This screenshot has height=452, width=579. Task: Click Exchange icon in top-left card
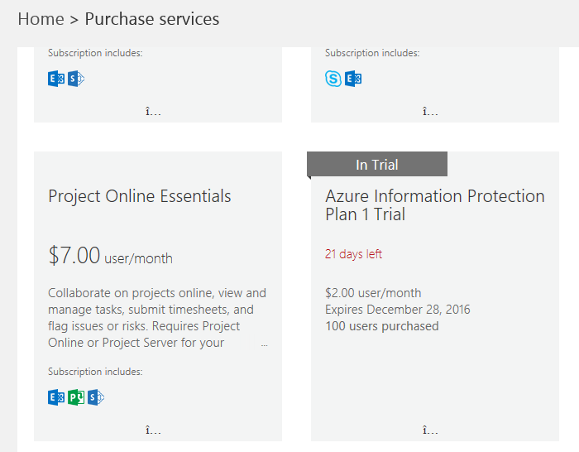[x=56, y=79]
